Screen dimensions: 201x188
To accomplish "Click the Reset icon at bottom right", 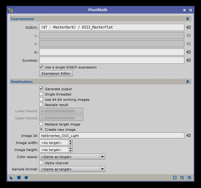I will click(189, 178).
